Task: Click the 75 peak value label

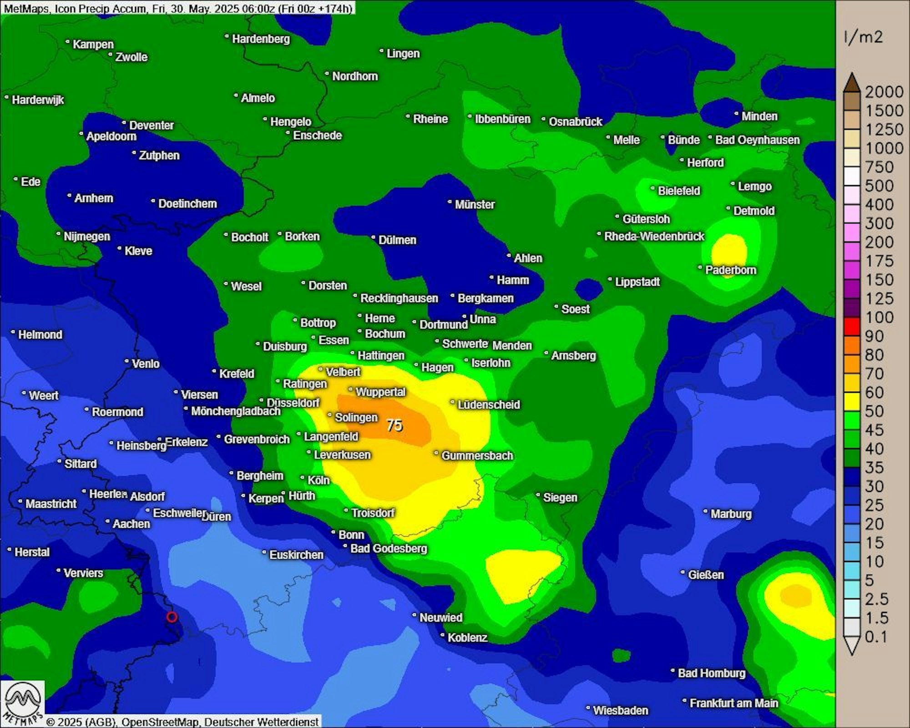Action: [x=394, y=425]
